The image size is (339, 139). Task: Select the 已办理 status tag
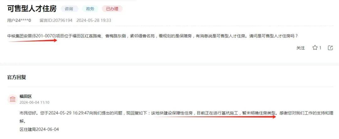[x=112, y=9]
